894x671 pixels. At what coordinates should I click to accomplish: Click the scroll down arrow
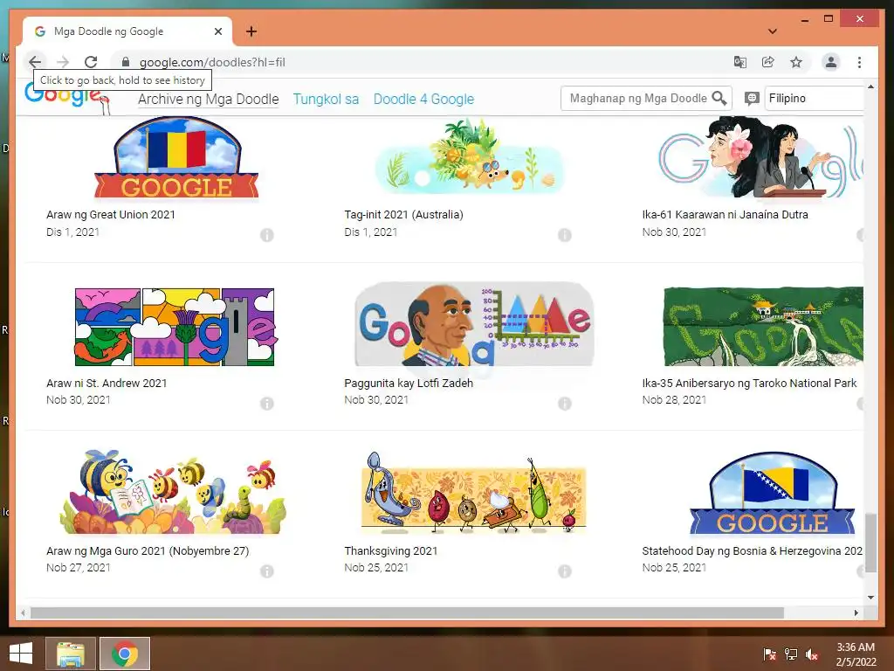click(870, 598)
